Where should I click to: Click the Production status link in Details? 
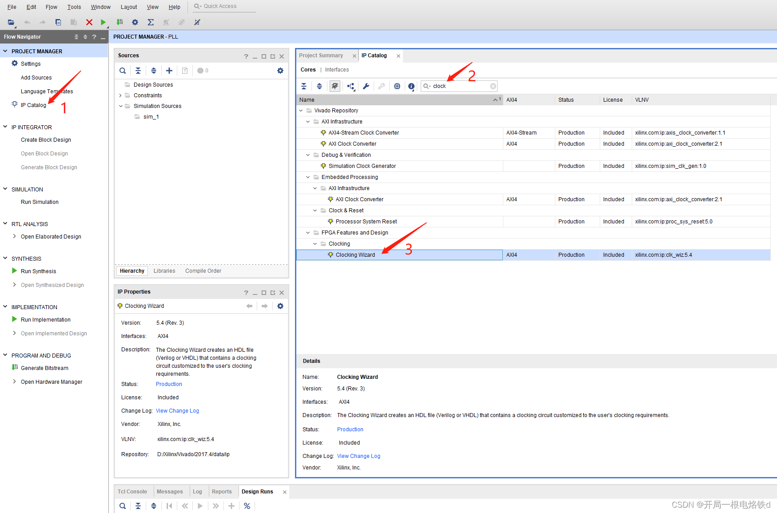[350, 429]
